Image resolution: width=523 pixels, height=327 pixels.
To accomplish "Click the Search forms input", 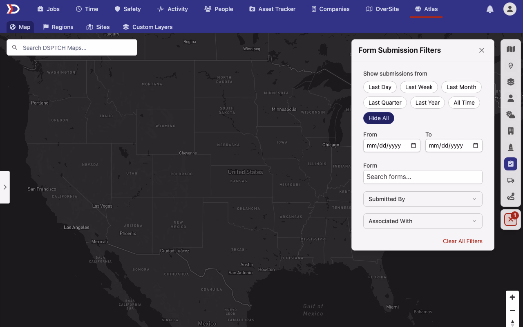I will (423, 177).
